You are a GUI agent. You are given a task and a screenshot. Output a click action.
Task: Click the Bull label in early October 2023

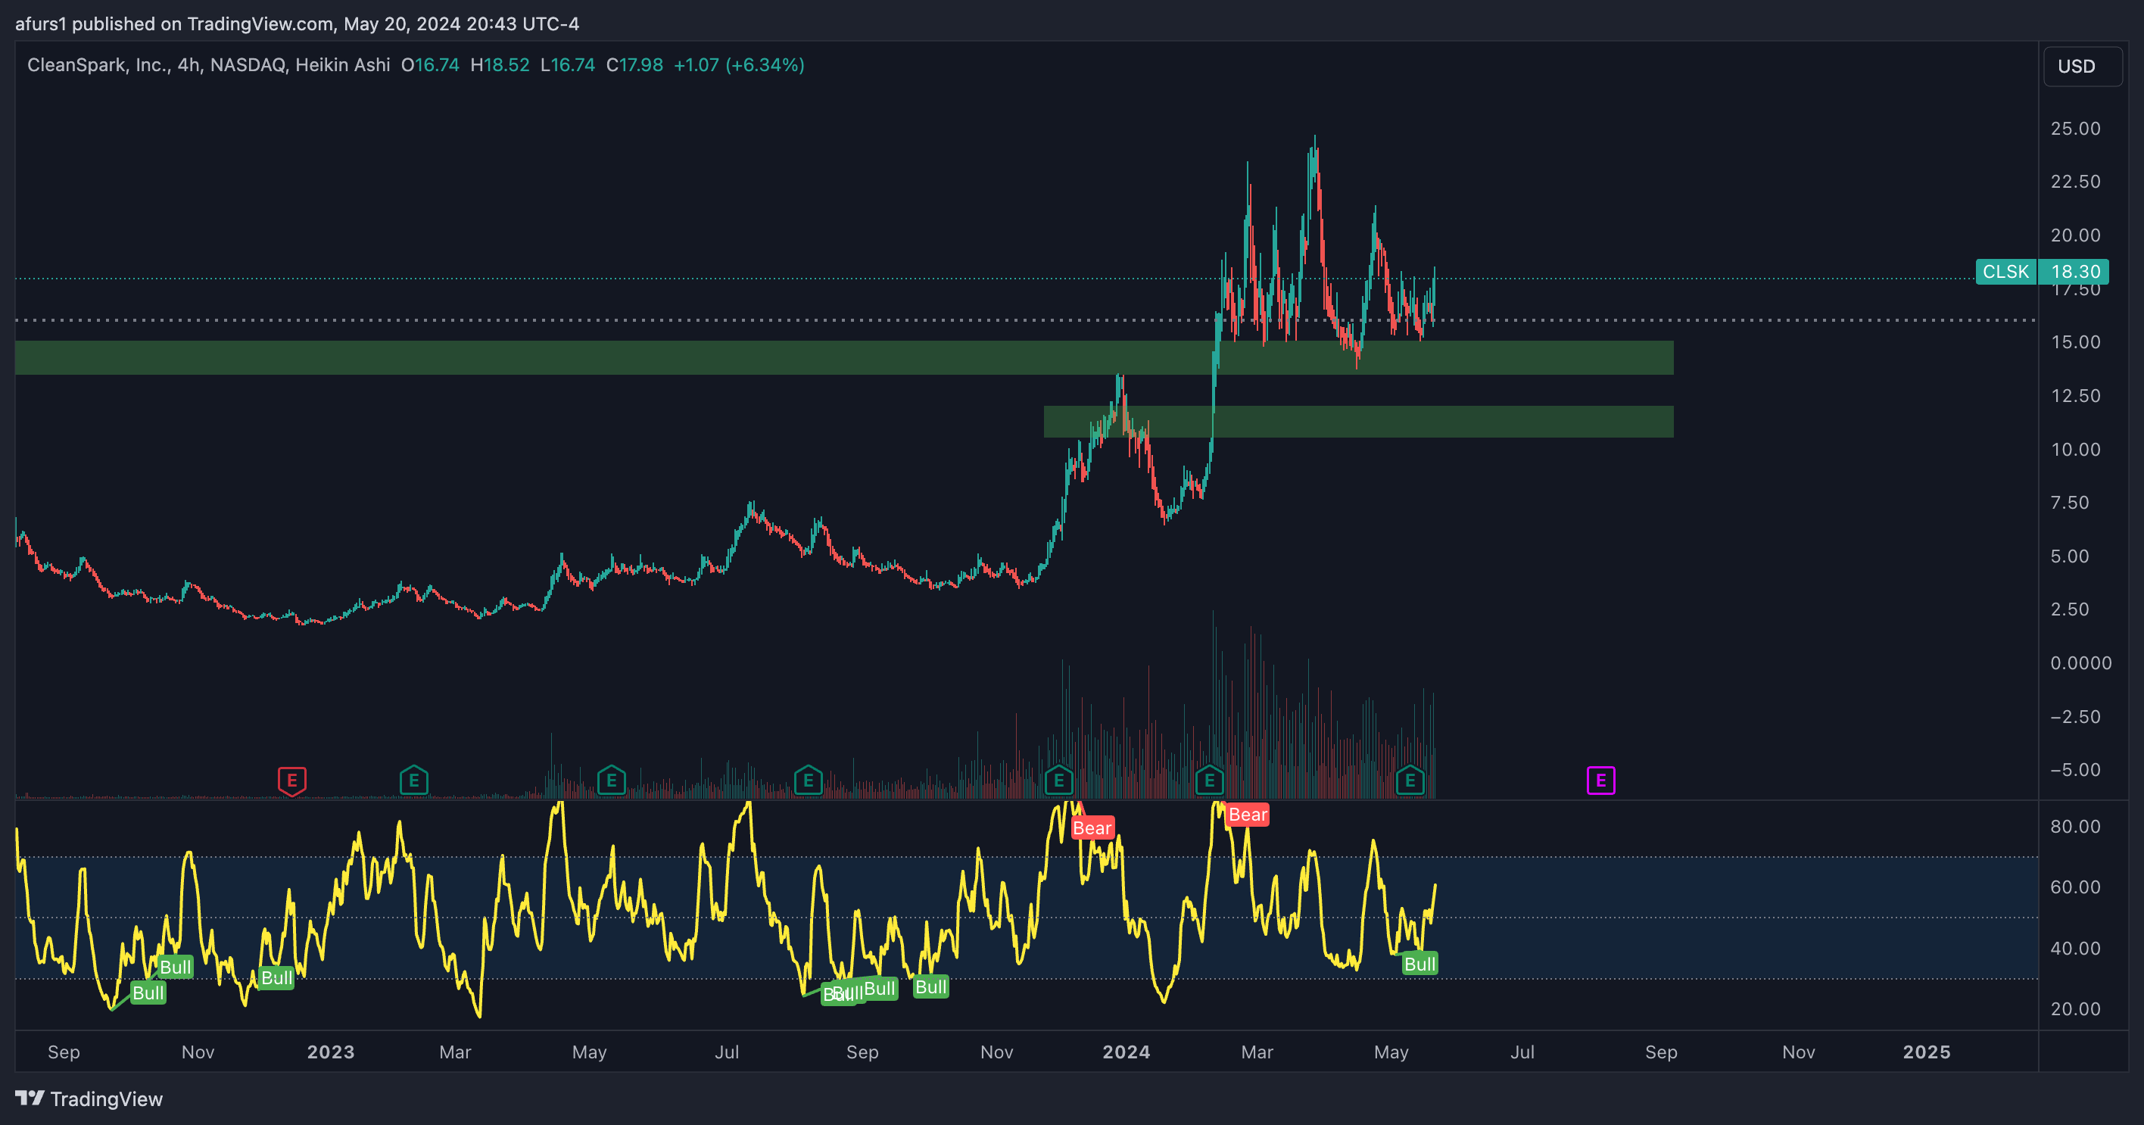pyautogui.click(x=930, y=987)
